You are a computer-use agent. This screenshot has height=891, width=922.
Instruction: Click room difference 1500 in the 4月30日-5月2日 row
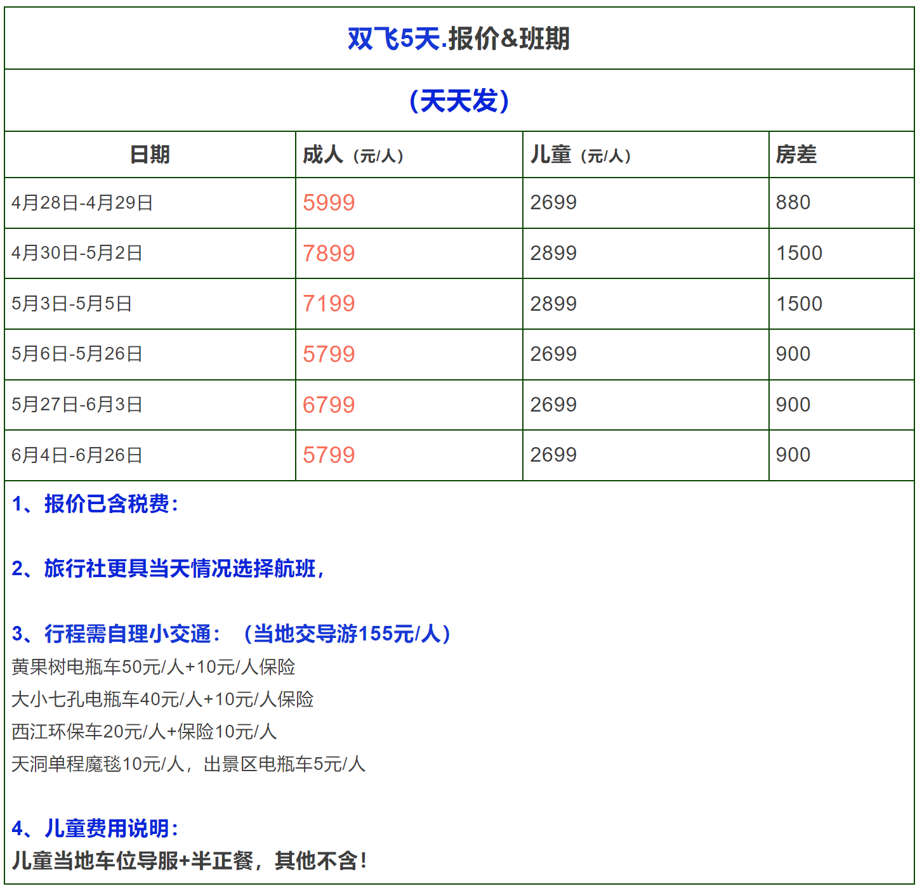(800, 253)
